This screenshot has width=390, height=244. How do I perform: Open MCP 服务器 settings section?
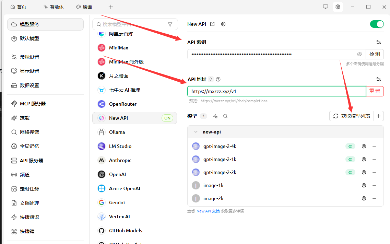[46, 104]
